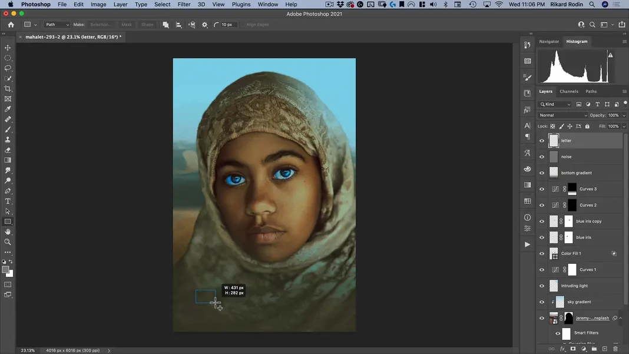Select the Pen tool

[x=8, y=191]
